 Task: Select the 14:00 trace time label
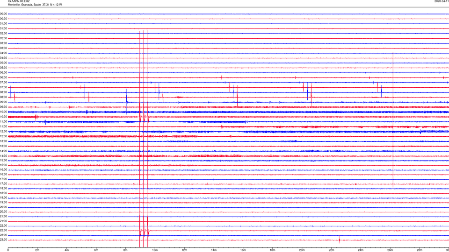pos(3,151)
